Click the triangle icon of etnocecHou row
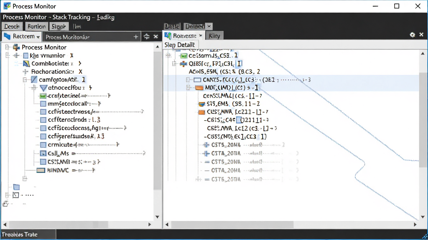Viewport: 428px width, 240px height. pyautogui.click(x=43, y=87)
